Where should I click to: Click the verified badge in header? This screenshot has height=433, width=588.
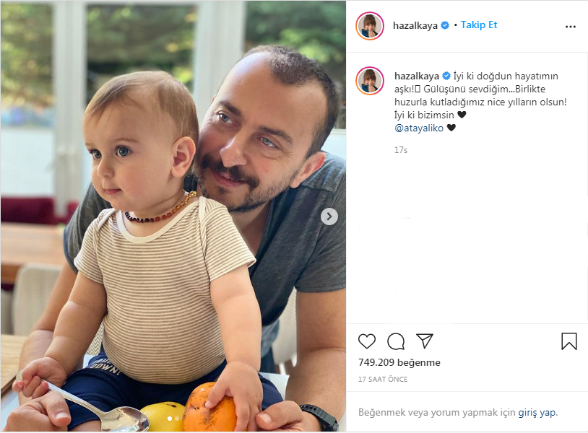pos(445,25)
